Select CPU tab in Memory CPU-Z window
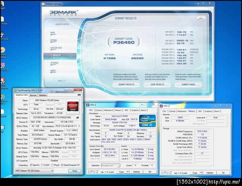Image resolution: width=242 pixels, height=186 pixels. pos(164,111)
